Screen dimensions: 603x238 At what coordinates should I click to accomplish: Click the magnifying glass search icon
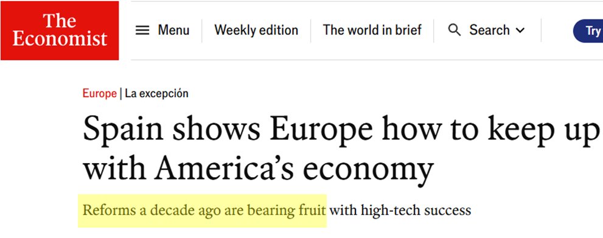point(455,30)
